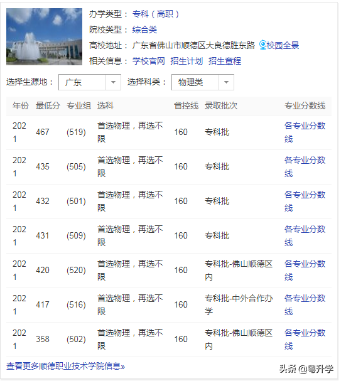Click the 选择科类 label
The width and height of the screenshot is (341, 381).
coord(146,82)
